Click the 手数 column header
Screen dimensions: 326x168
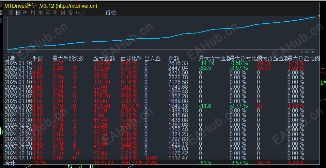(37, 59)
